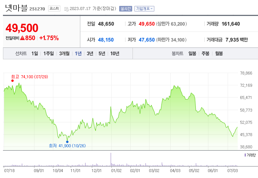Screen dimensions: 258x178
Task: Click the 10/04 date axis label
Action: 58,171
